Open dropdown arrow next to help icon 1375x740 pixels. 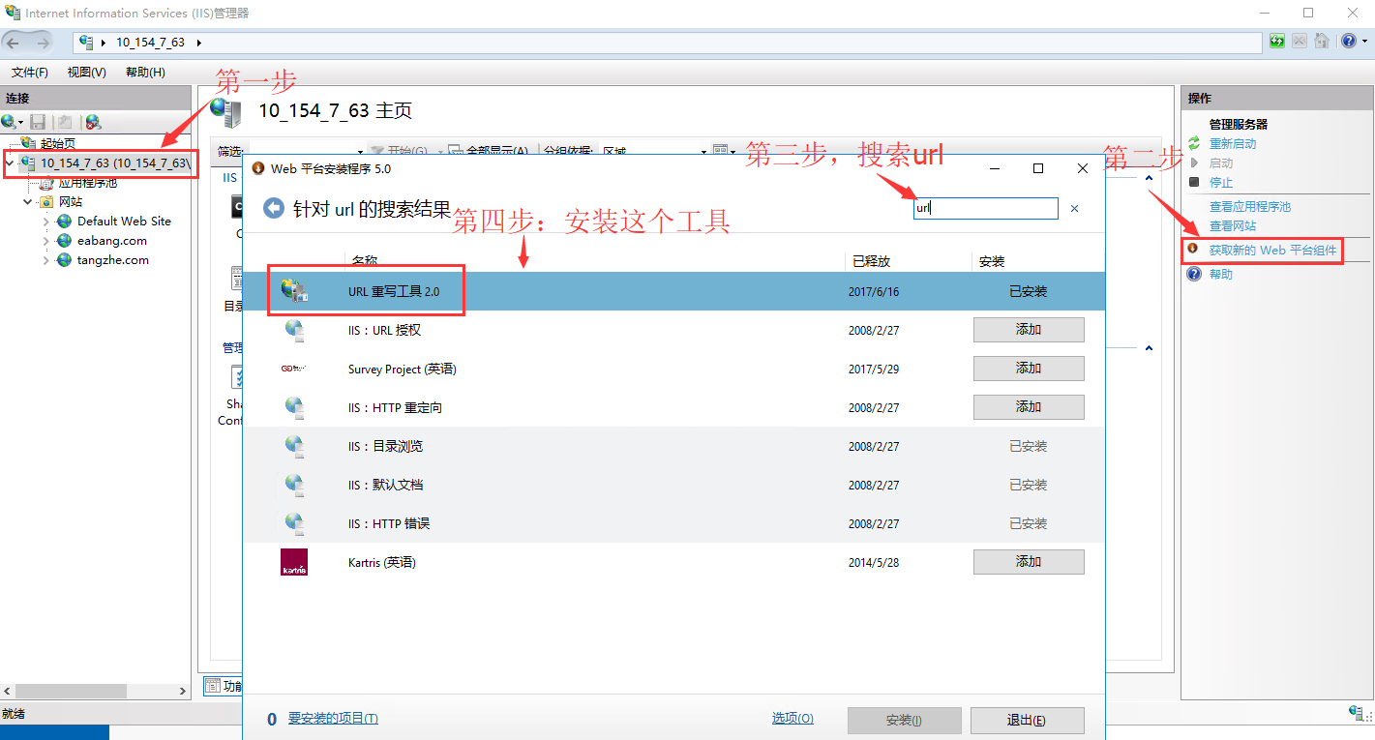click(1364, 42)
